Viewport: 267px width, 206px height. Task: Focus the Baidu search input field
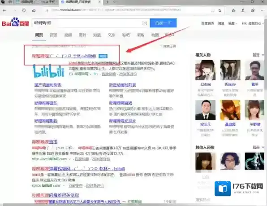tap(87, 23)
